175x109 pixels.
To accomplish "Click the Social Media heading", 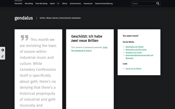I will [x=128, y=42].
